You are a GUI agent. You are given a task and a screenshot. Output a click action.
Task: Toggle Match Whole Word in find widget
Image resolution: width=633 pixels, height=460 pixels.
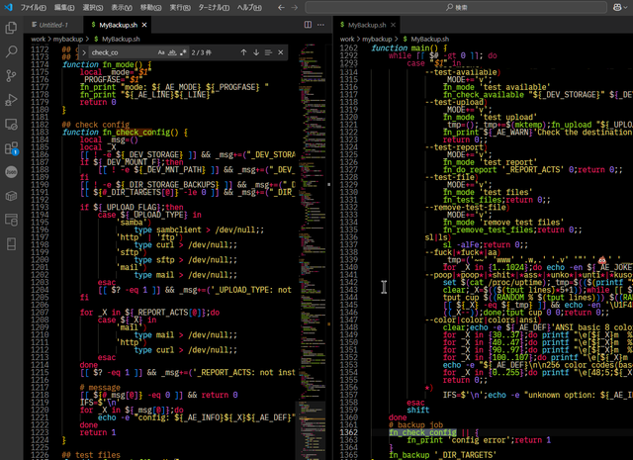(x=172, y=51)
